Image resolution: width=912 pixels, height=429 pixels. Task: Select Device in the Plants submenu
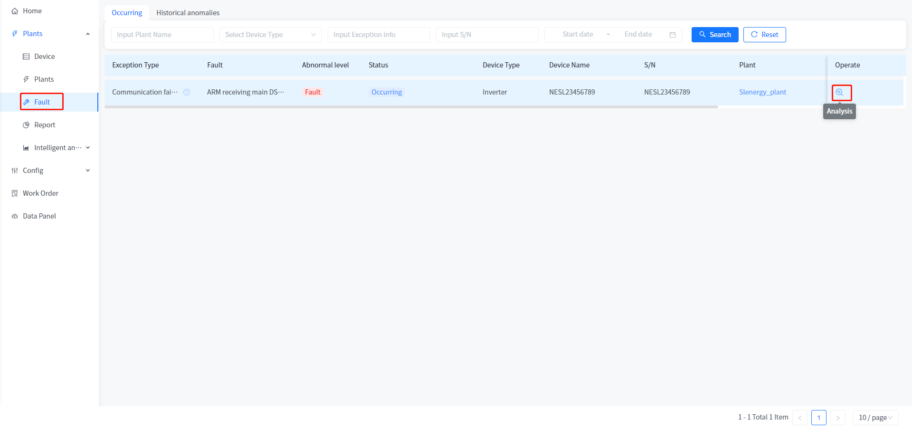click(44, 57)
